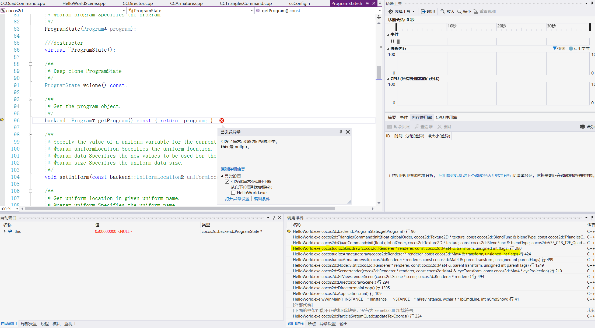Viewport: 595px width, 328px height.
Task: Open the Select Tools gear menu
Action: tap(401, 11)
